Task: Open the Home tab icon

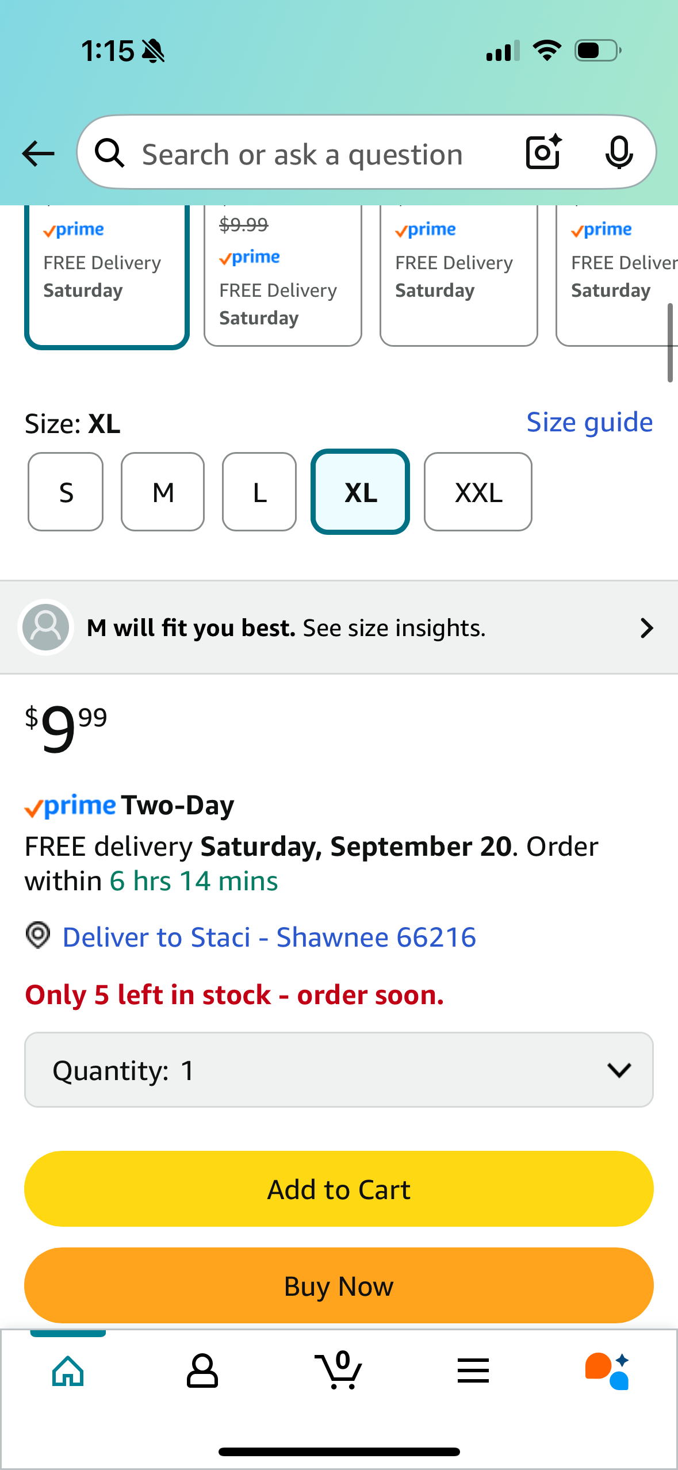Action: 68,1371
